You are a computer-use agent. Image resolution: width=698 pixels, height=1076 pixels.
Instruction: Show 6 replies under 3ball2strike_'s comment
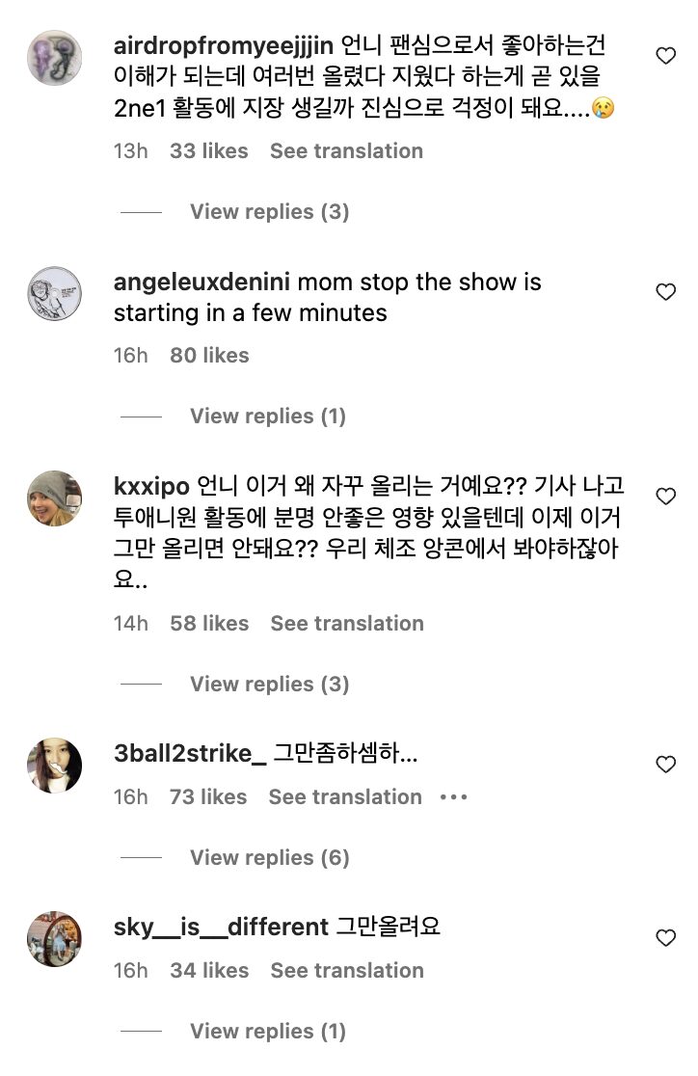click(x=269, y=858)
